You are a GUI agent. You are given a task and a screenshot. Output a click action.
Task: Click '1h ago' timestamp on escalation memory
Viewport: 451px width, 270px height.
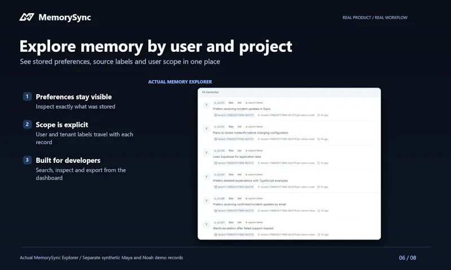tap(323, 234)
